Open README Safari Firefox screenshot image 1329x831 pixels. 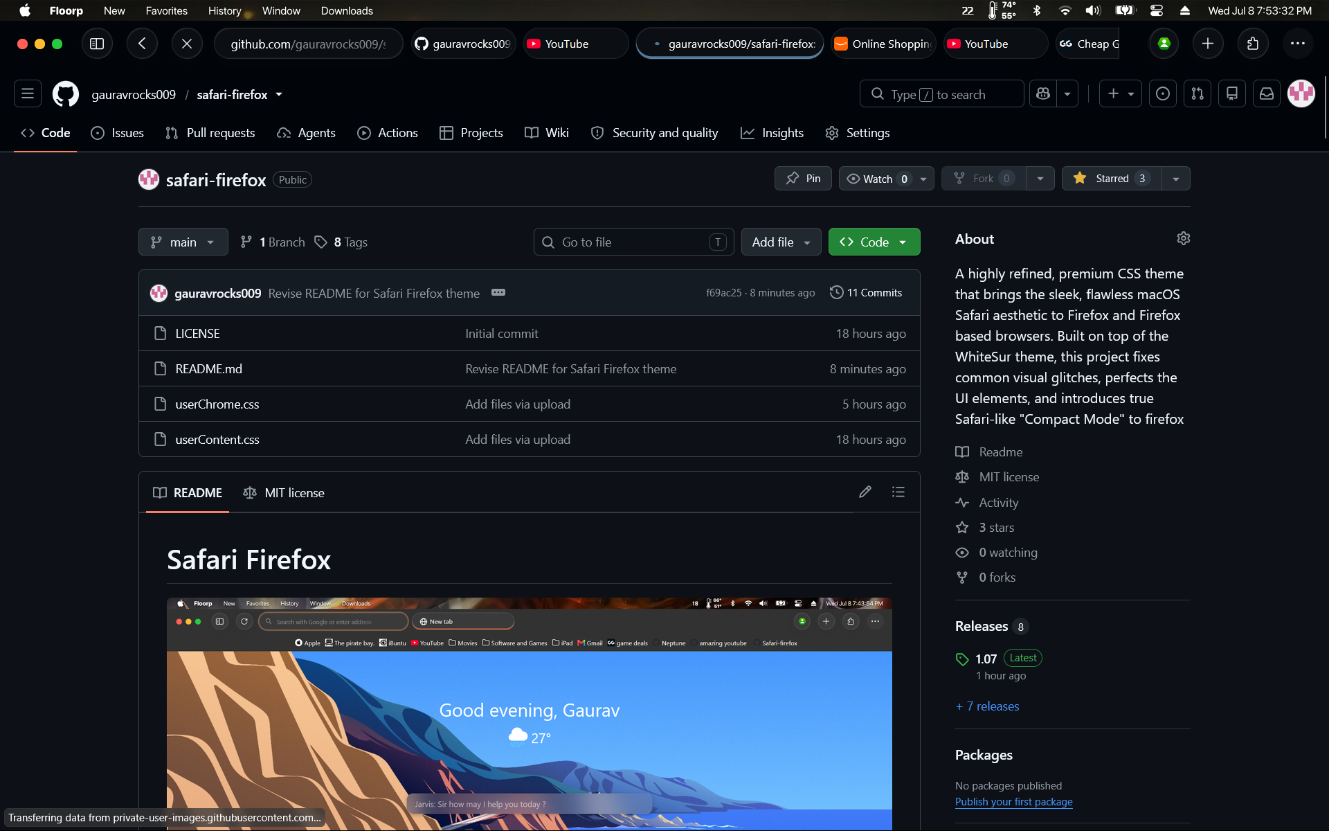(530, 713)
